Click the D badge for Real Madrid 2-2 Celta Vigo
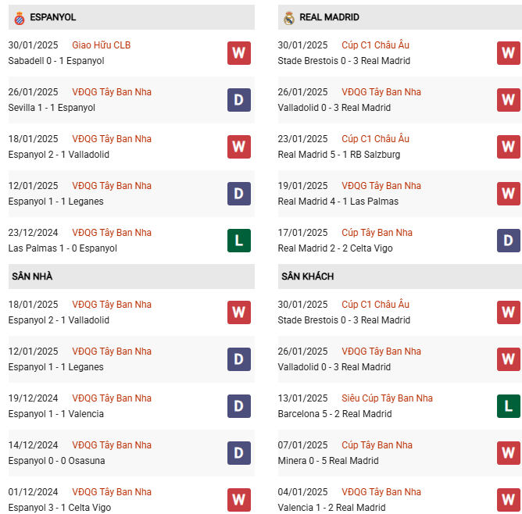 coord(509,240)
